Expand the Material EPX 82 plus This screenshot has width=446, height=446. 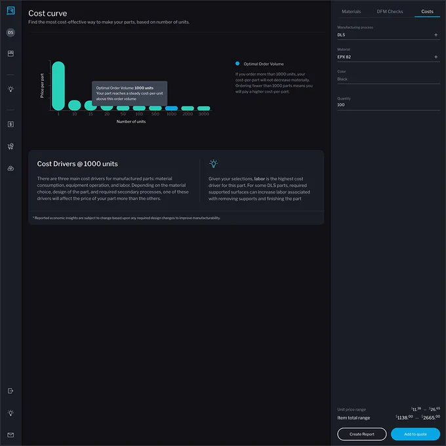coord(436,57)
